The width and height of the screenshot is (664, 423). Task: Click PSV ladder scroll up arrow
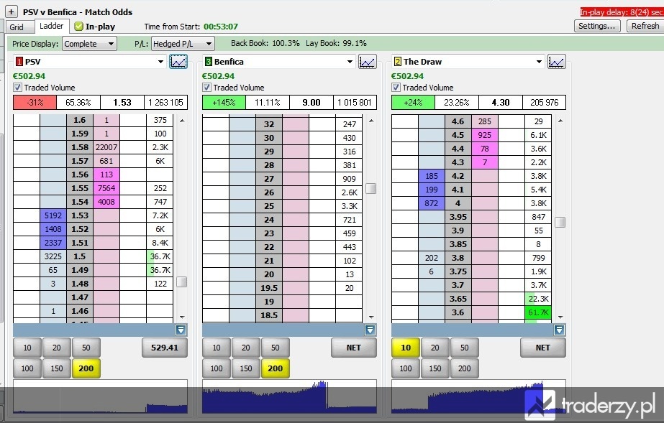point(182,121)
